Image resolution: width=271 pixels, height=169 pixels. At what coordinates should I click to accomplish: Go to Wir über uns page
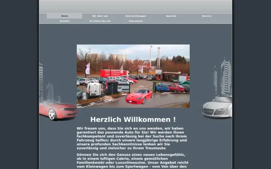100,16
